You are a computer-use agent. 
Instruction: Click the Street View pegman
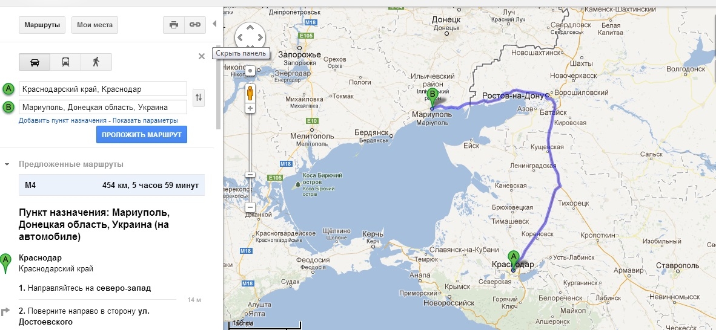pyautogui.click(x=250, y=94)
